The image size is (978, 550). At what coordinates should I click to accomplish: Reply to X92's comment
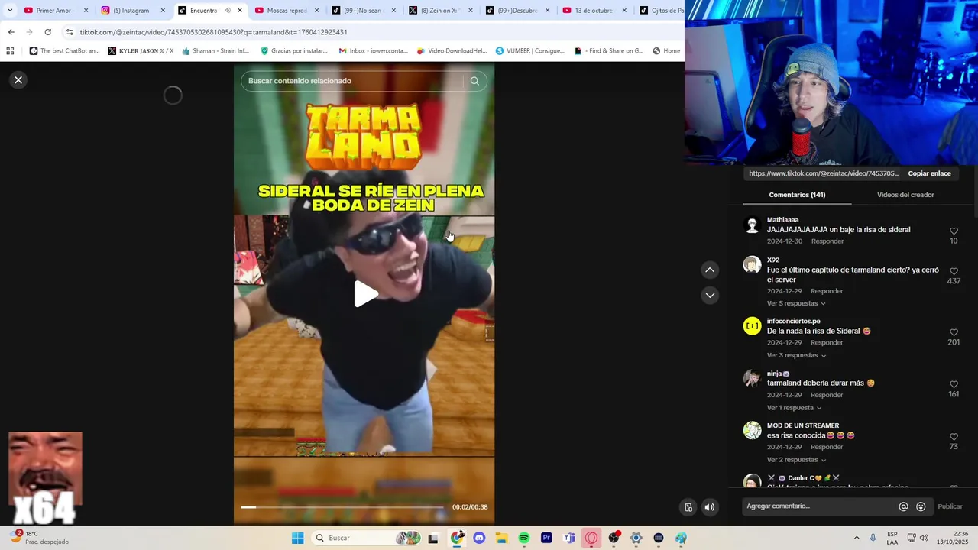pyautogui.click(x=827, y=291)
